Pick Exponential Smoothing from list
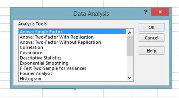 (x=73, y=63)
